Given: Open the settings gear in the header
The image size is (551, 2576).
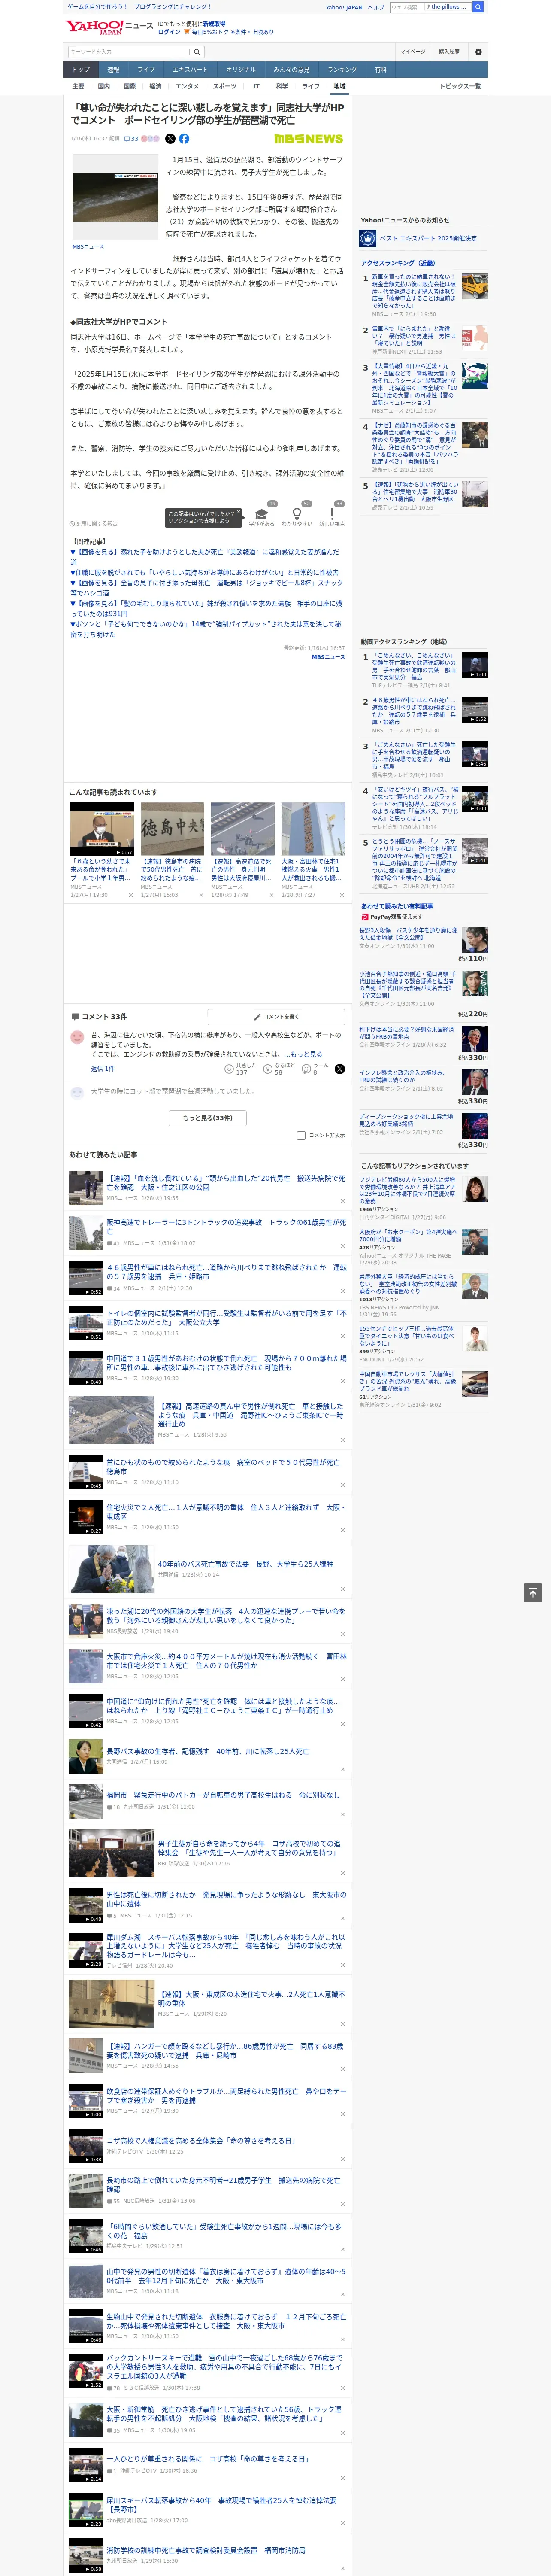Looking at the screenshot, I should 478,51.
